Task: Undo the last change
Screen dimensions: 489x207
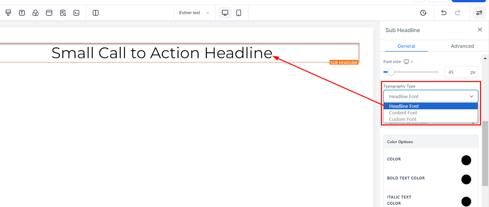Action: pyautogui.click(x=444, y=13)
